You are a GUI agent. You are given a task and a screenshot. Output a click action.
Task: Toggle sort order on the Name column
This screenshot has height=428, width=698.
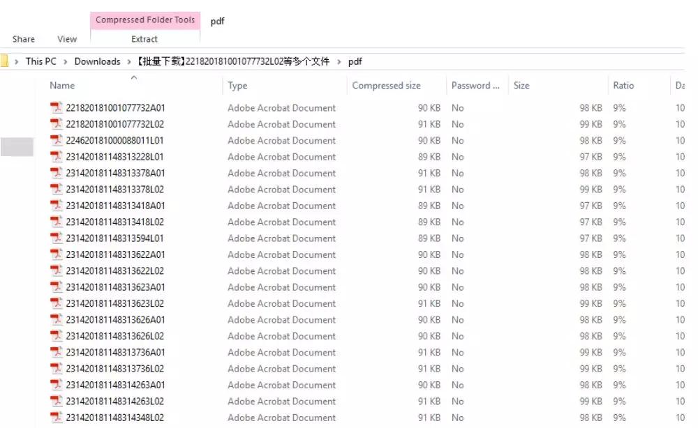(x=61, y=85)
